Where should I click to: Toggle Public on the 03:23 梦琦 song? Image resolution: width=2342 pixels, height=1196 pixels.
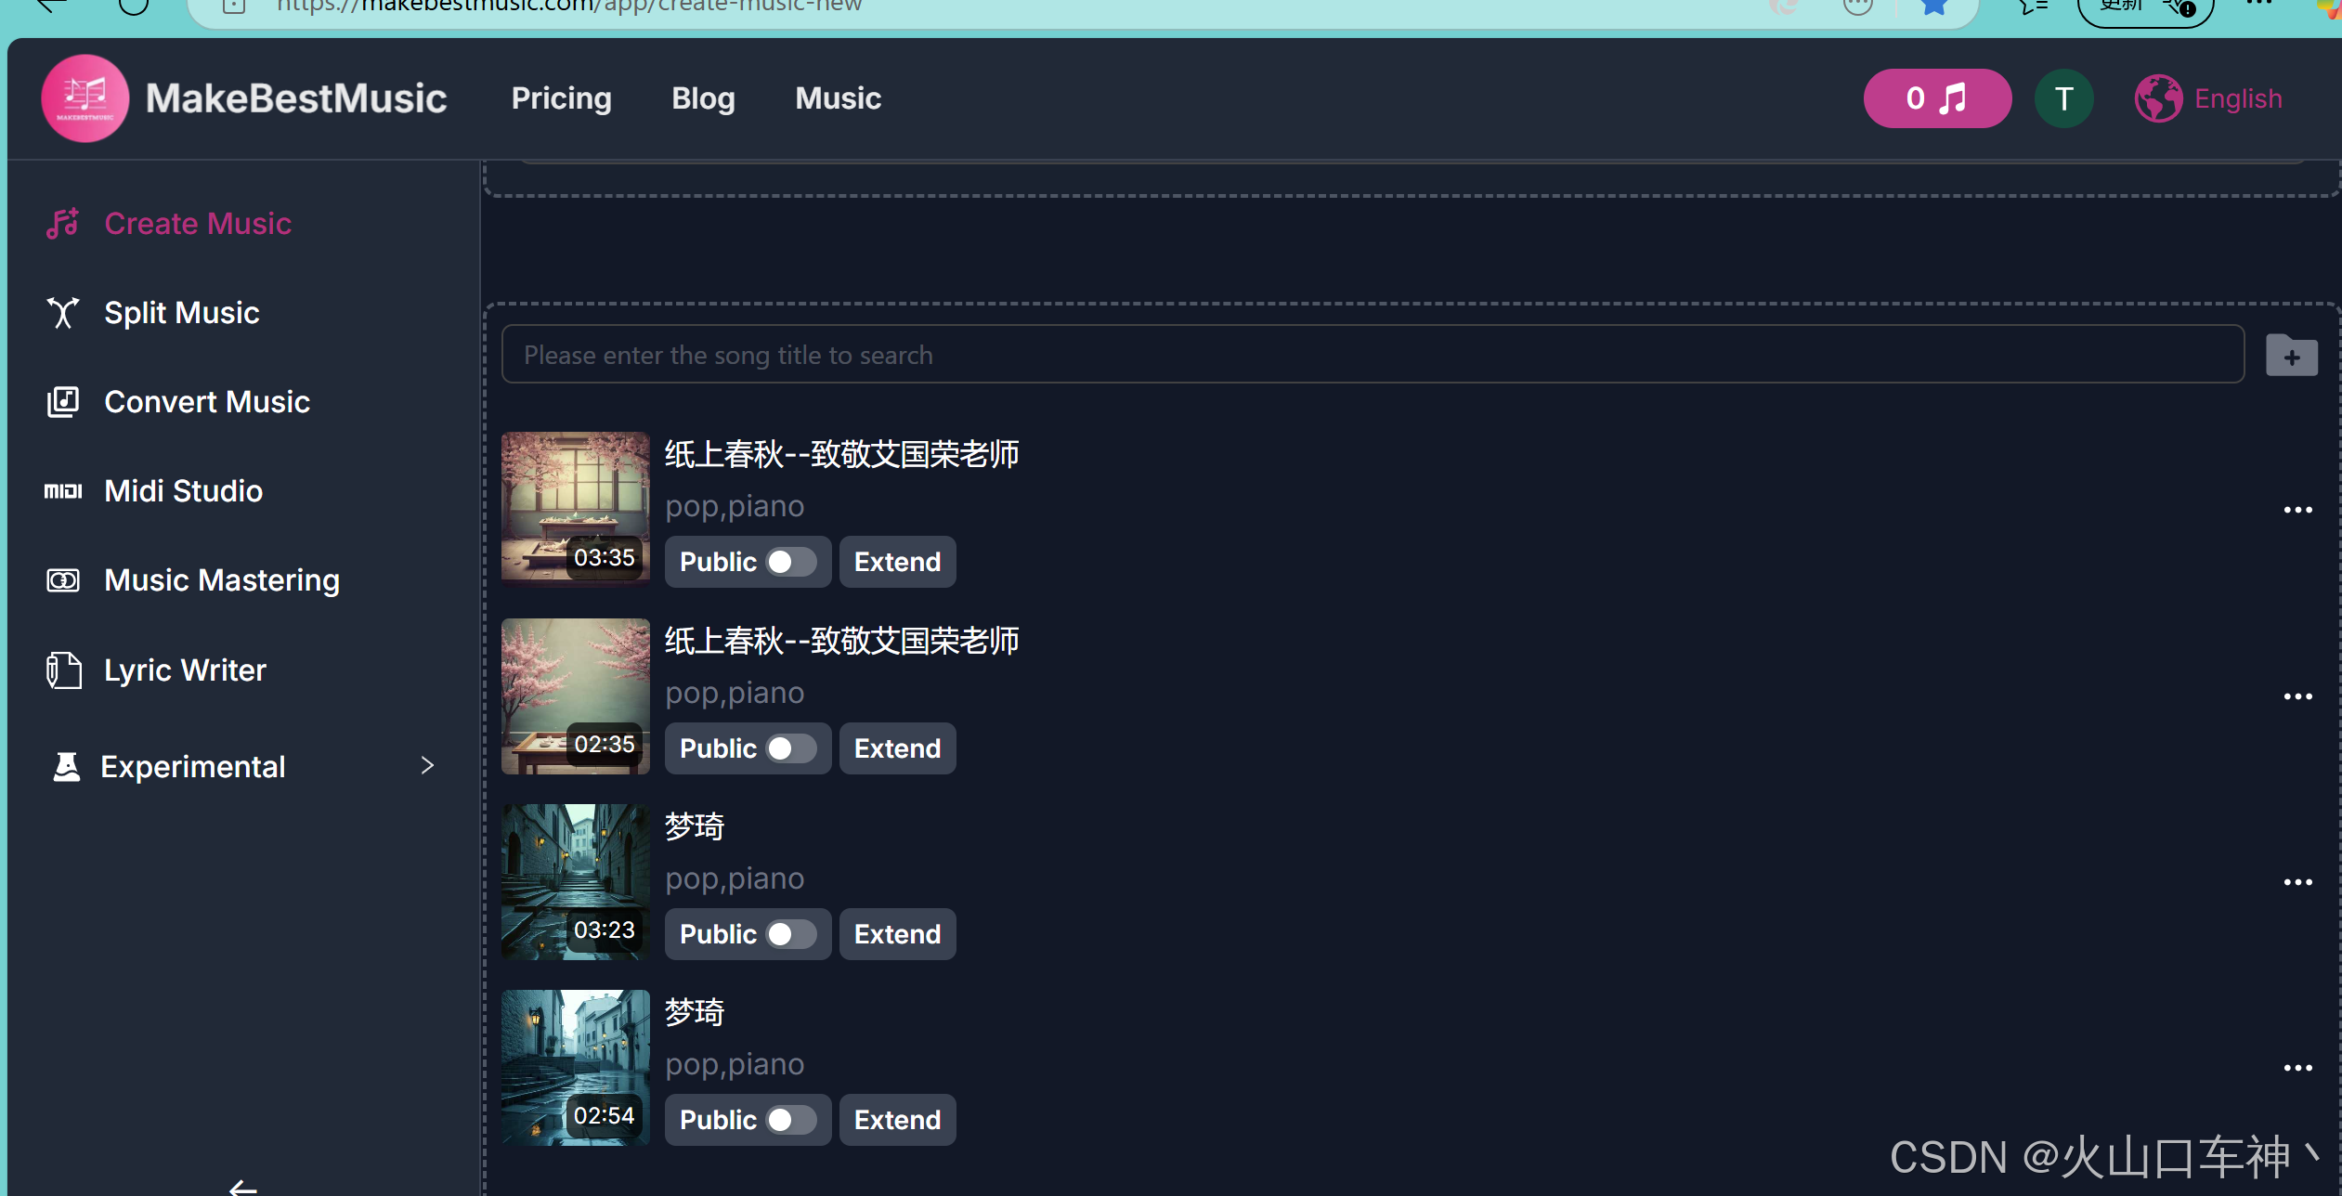(790, 934)
